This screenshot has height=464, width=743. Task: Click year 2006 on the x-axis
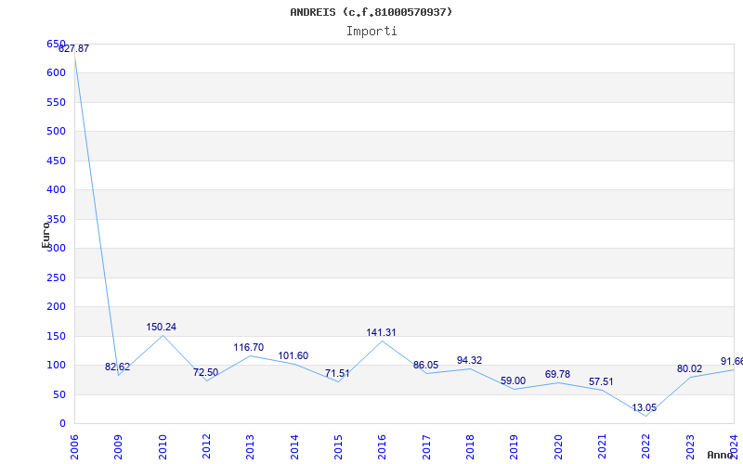pyautogui.click(x=76, y=443)
